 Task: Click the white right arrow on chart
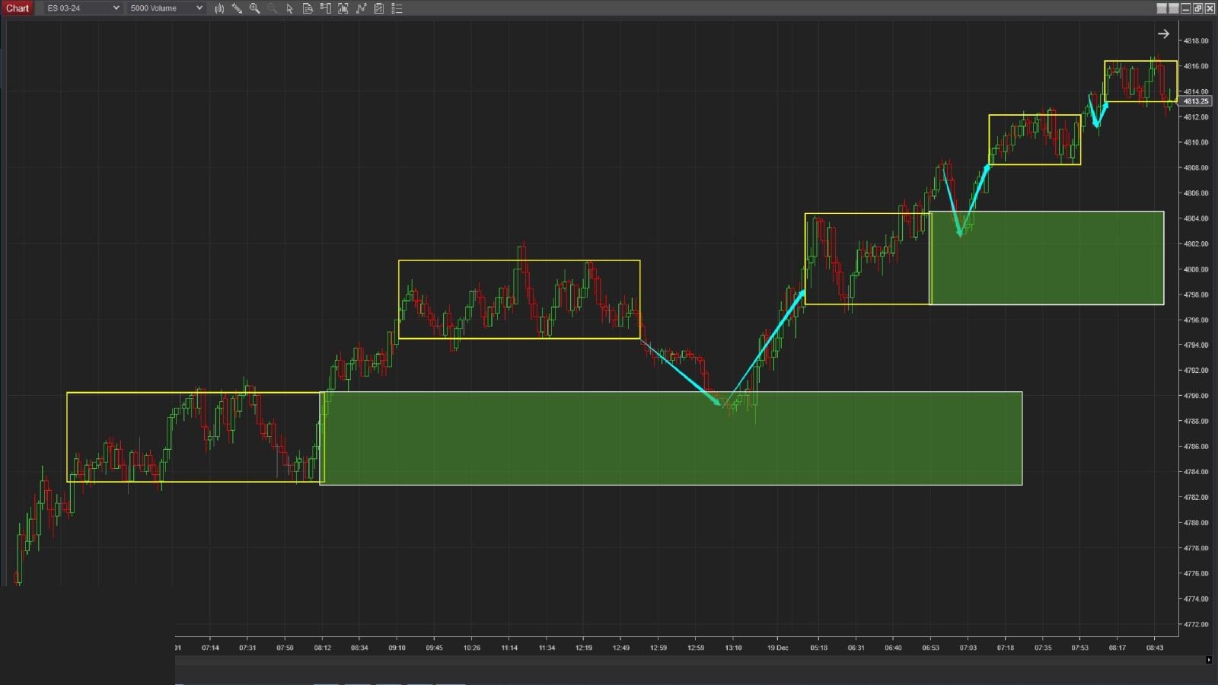pyautogui.click(x=1163, y=33)
